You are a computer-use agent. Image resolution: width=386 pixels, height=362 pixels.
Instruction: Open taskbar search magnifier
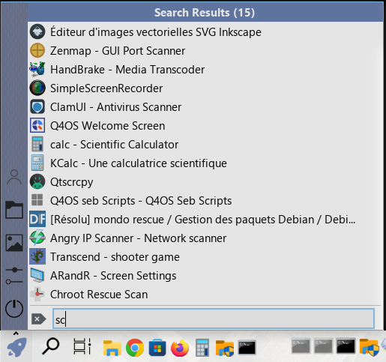(51, 346)
